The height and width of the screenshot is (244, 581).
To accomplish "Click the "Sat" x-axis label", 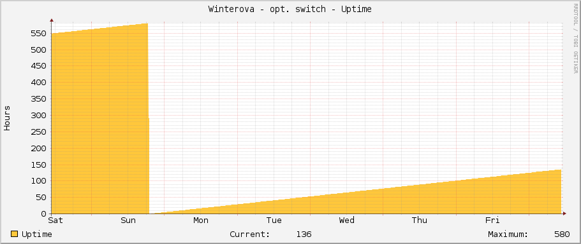I will [55, 220].
